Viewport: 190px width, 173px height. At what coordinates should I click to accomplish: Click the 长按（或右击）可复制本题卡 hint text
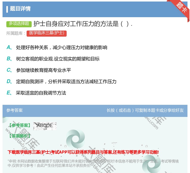point(145,110)
